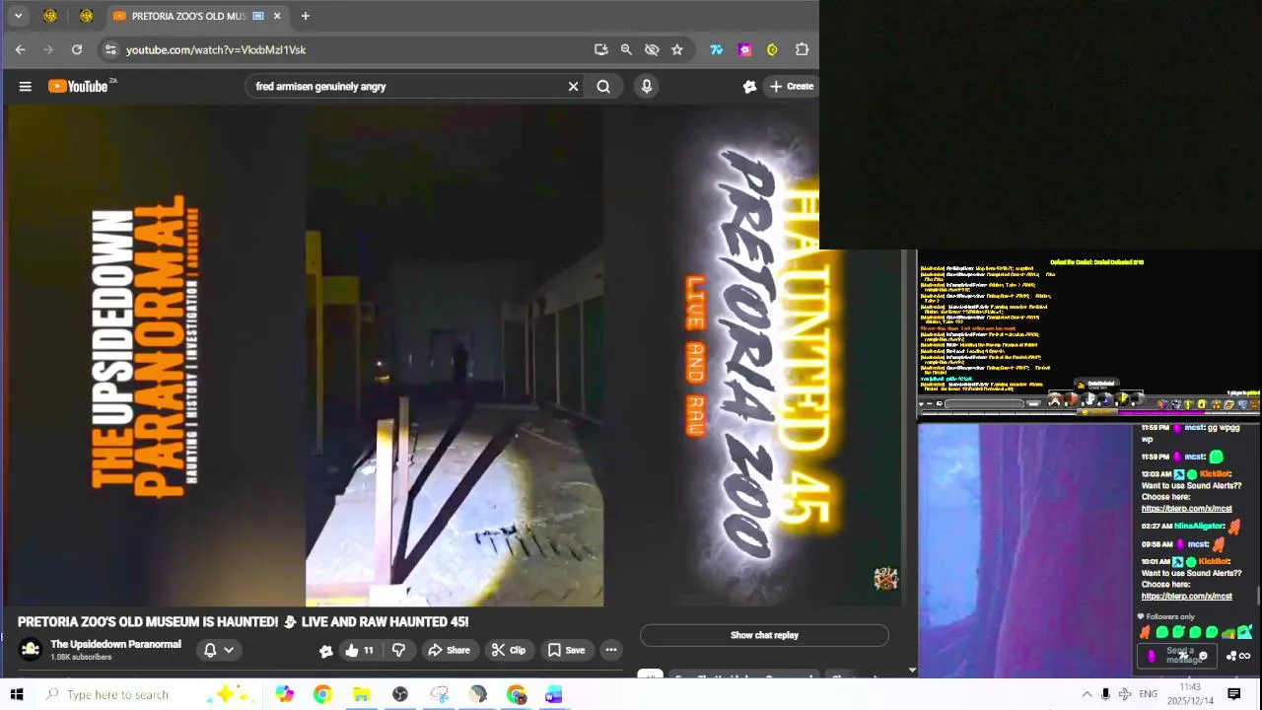Click the hlinaAligator username in chat
1262x710 pixels.
click(1200, 527)
